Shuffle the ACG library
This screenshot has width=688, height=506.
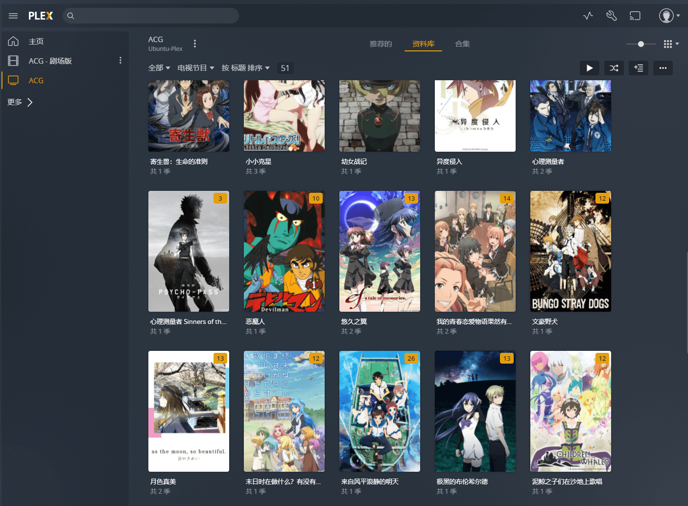(614, 68)
